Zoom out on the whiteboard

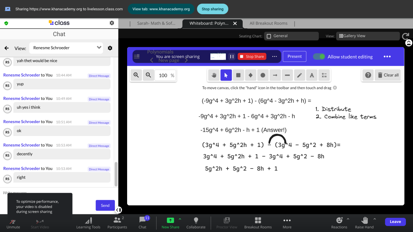click(x=148, y=75)
